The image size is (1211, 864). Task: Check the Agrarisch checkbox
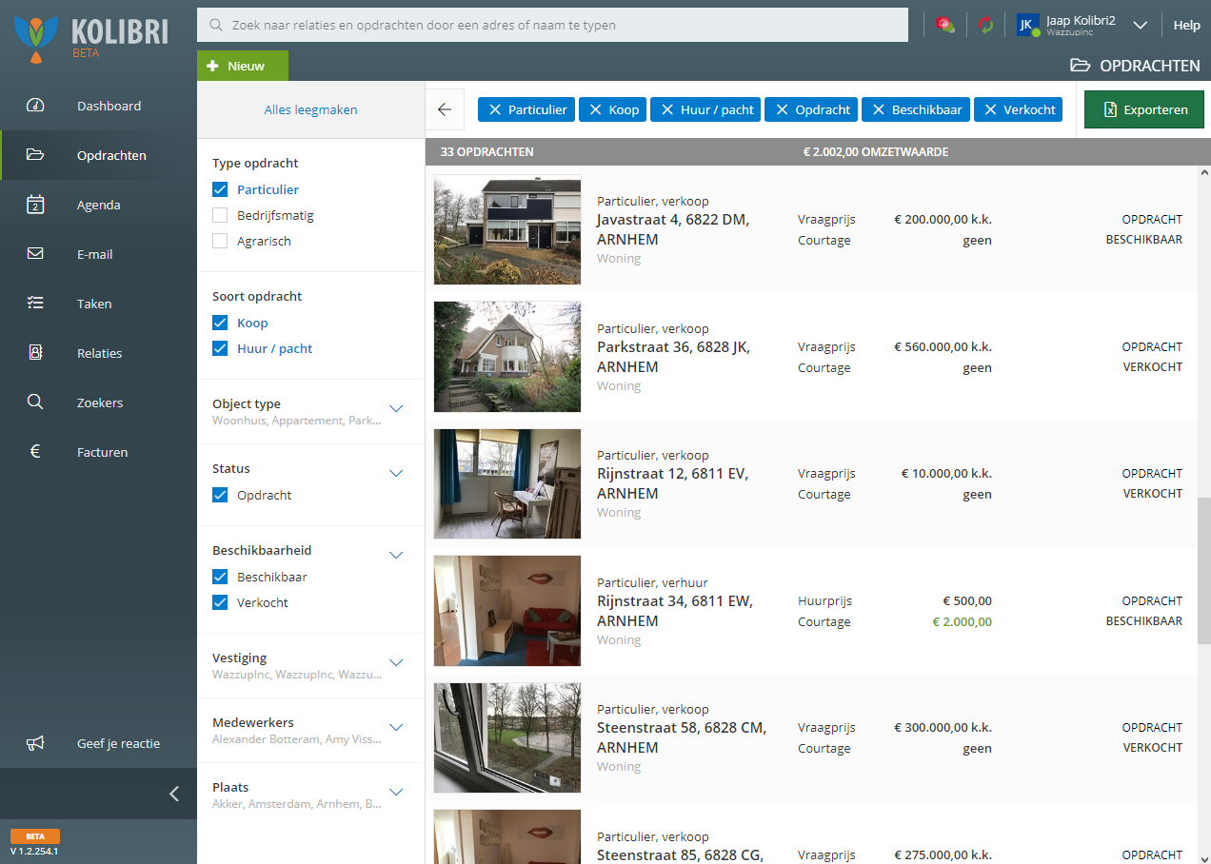pos(220,241)
